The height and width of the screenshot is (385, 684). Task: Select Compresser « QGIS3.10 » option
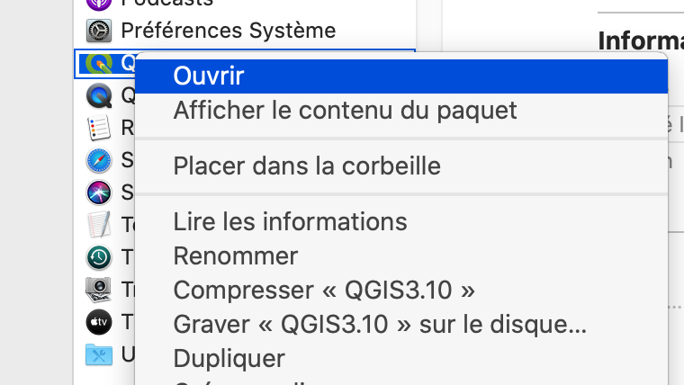tap(323, 290)
